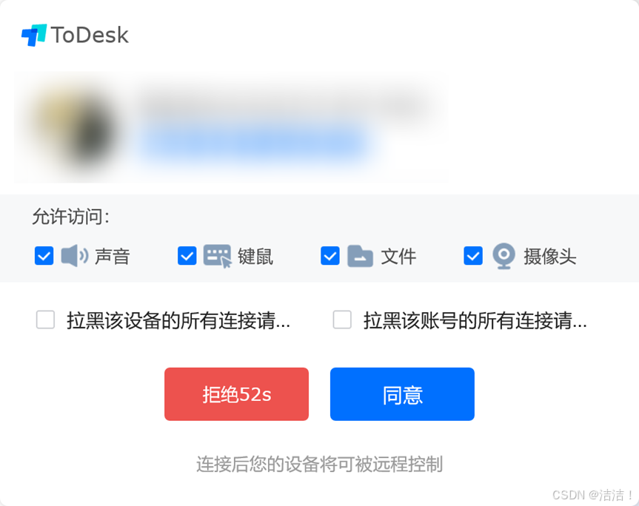Click the file folder icon
The image size is (639, 506).
pyautogui.click(x=360, y=256)
